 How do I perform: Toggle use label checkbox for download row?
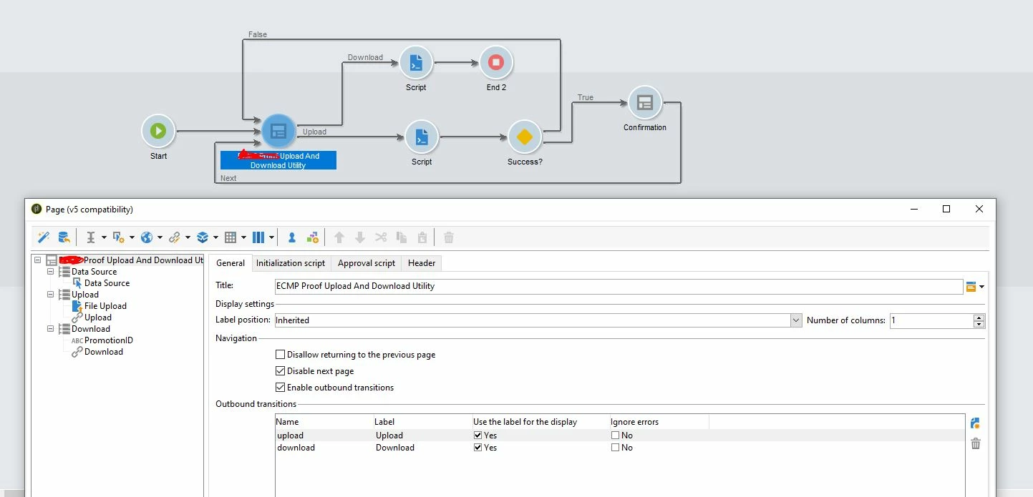477,448
